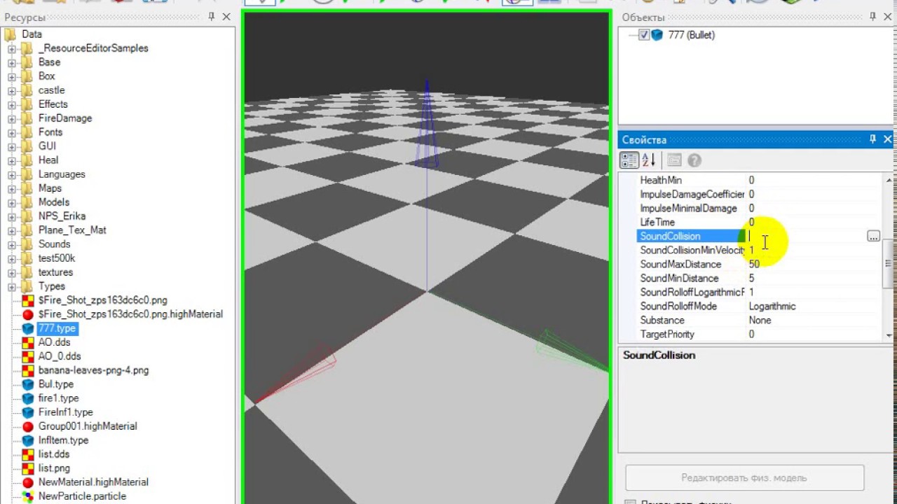Click the particle icon of NewParticle.particle
The width and height of the screenshot is (897, 504).
click(x=28, y=496)
